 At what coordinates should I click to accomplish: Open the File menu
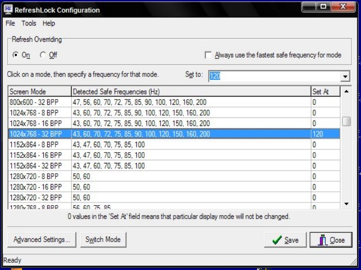point(10,23)
